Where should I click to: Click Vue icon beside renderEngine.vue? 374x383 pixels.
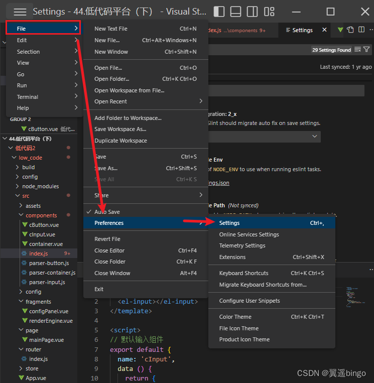point(25,320)
